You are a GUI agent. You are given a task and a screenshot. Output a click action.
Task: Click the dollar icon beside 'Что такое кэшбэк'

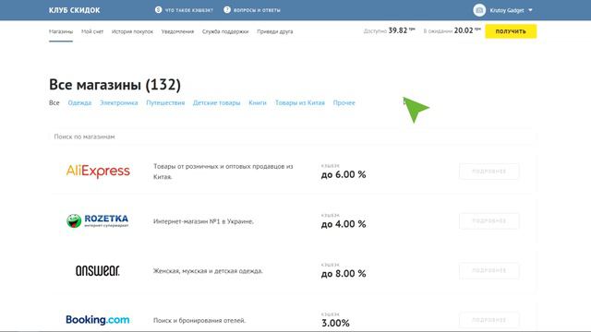coord(158,10)
